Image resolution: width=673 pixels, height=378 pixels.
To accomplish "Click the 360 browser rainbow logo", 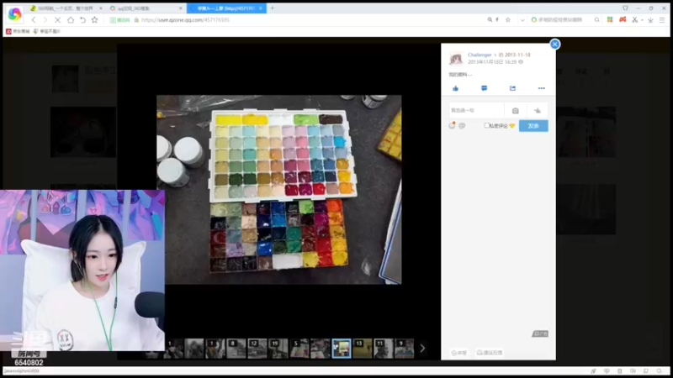I will (14, 14).
